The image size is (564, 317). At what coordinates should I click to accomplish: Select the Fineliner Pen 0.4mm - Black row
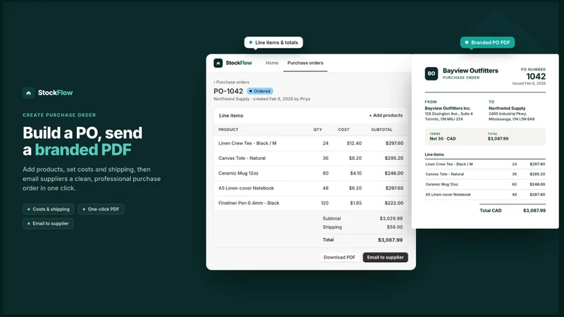(x=311, y=203)
